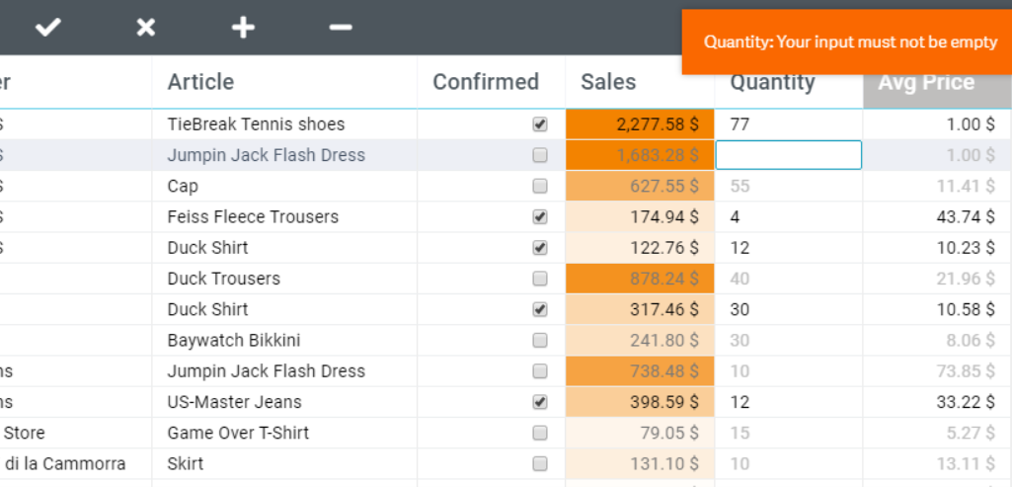Image resolution: width=1012 pixels, height=487 pixels.
Task: Click quantity 77 cell in first row
Action: [789, 124]
